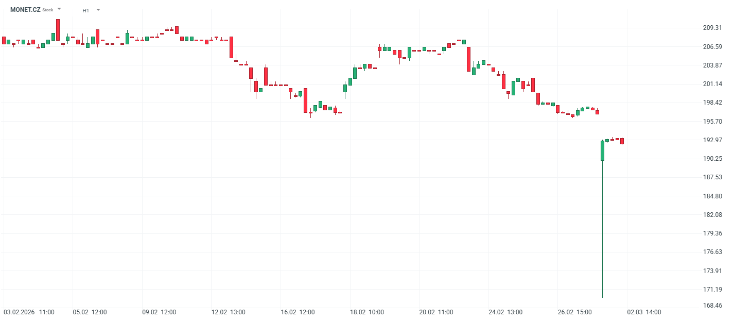Image resolution: width=734 pixels, height=321 pixels.
Task: Click the 09.02 12:00 time label
Action: pyautogui.click(x=159, y=312)
